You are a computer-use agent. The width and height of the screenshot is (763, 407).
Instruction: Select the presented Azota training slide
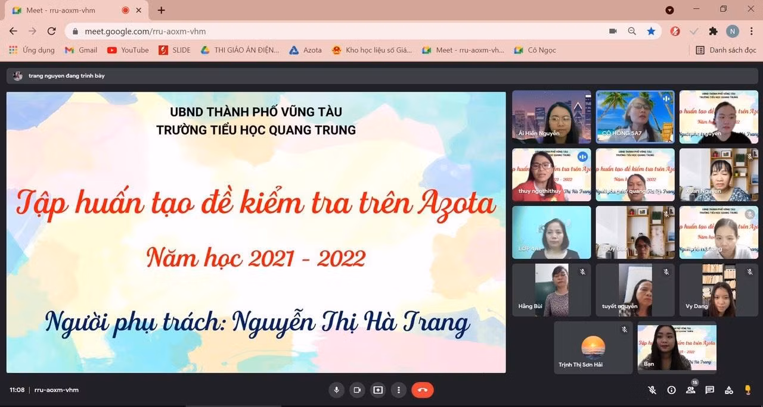tap(256, 232)
